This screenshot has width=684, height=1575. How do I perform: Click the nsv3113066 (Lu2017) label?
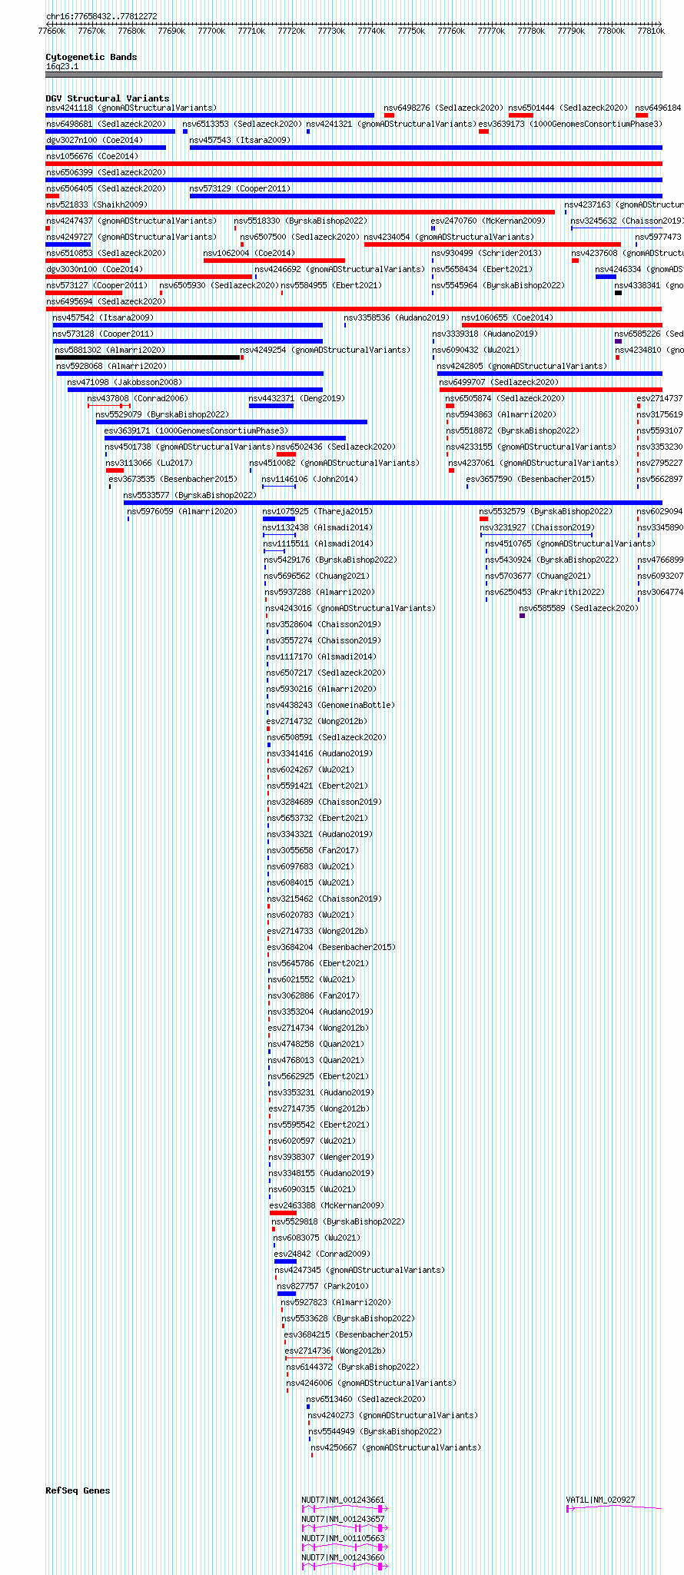pyautogui.click(x=150, y=463)
